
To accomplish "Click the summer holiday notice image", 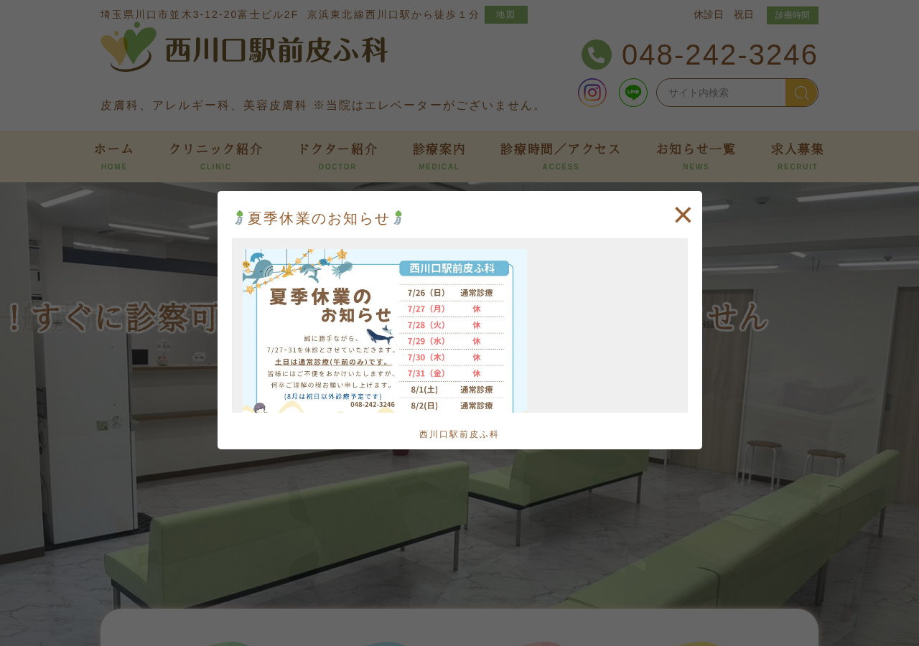I will (x=385, y=331).
